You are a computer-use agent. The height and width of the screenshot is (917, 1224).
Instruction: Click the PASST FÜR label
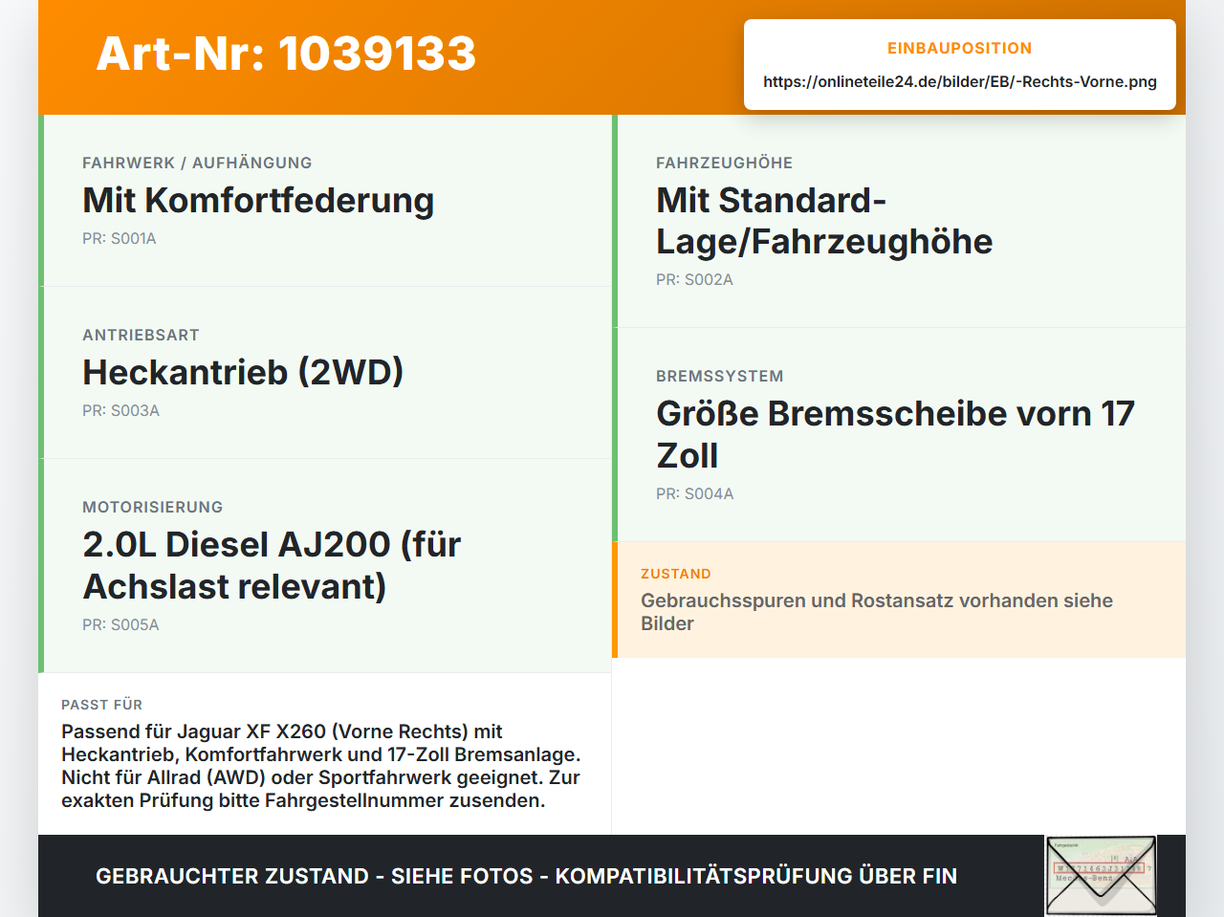coord(101,705)
